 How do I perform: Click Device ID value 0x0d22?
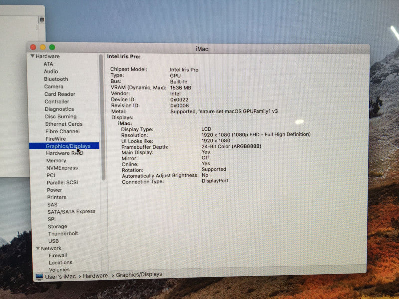(179, 99)
